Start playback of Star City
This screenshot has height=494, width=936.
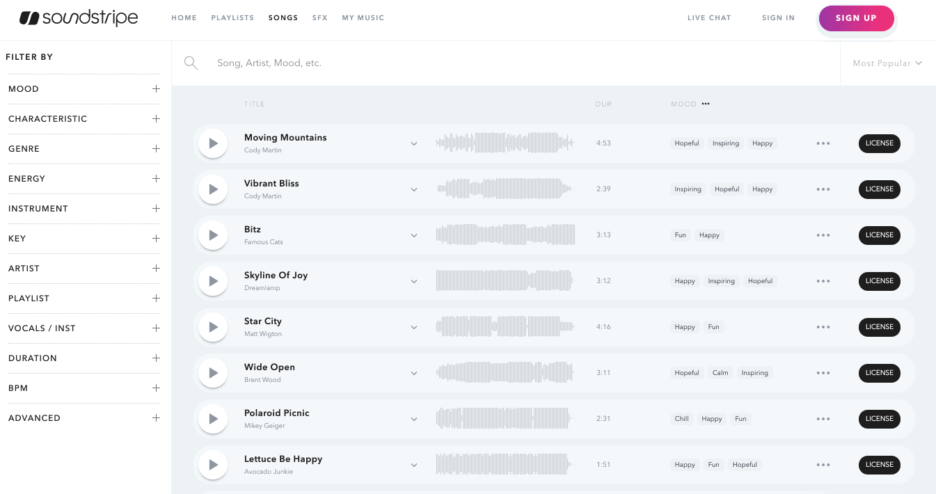click(x=213, y=327)
